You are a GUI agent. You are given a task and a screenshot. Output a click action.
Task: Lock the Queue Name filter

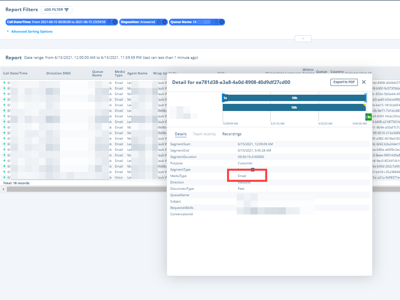pyautogui.click(x=216, y=22)
